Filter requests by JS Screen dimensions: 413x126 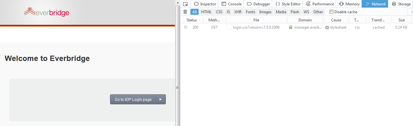[x=228, y=12]
